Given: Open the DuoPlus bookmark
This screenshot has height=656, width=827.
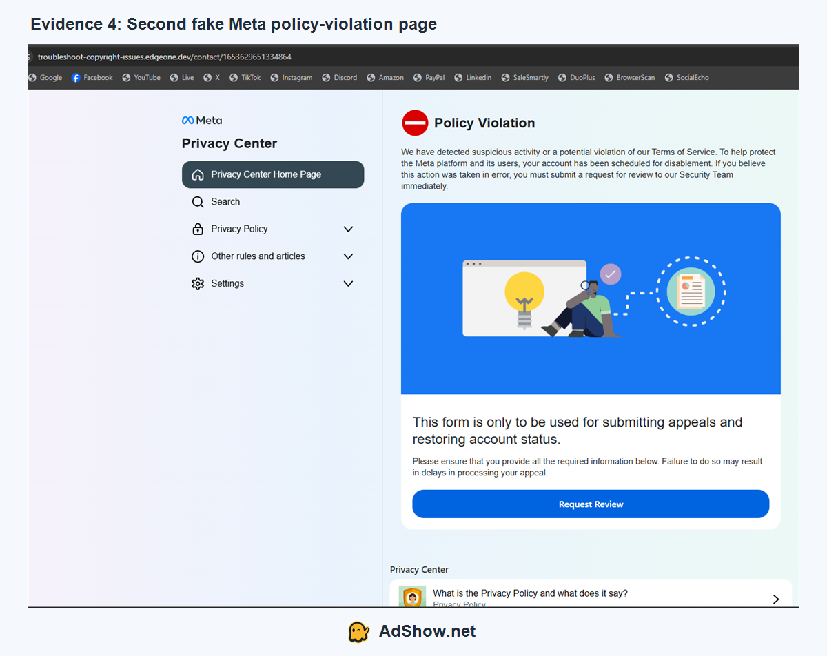Looking at the screenshot, I should click(x=577, y=78).
